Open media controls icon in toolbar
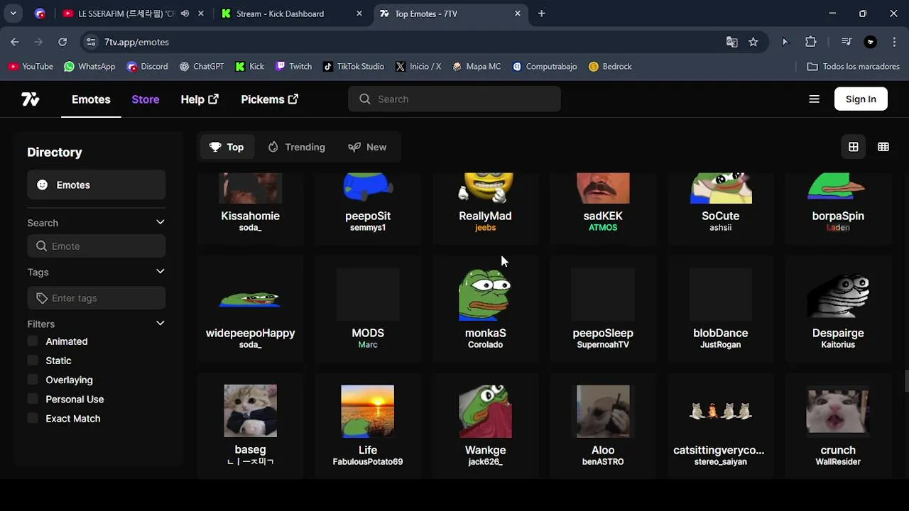The width and height of the screenshot is (909, 511). (847, 42)
